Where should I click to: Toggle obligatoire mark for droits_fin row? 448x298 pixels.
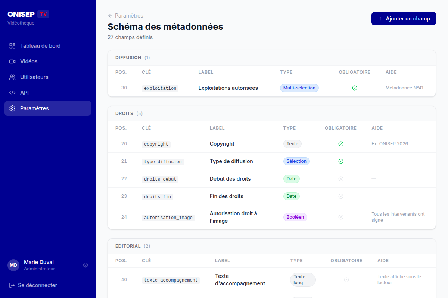(340, 196)
